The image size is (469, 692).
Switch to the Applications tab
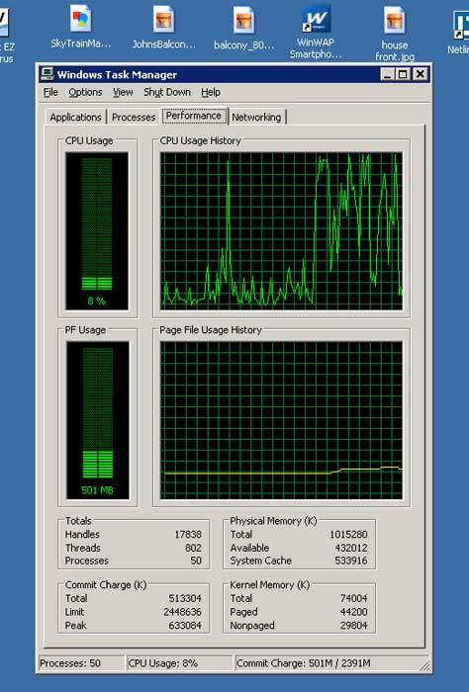[x=75, y=118]
